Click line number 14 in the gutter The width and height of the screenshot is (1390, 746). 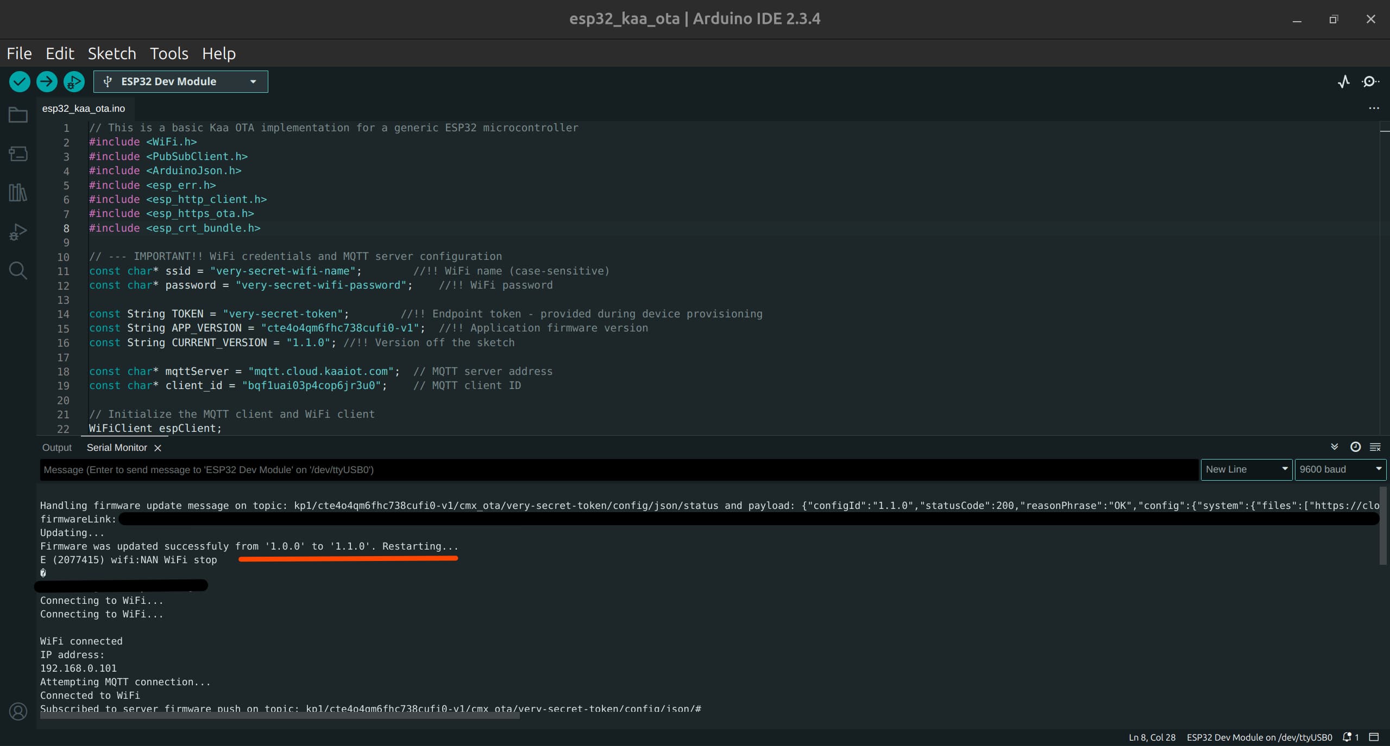point(63,314)
